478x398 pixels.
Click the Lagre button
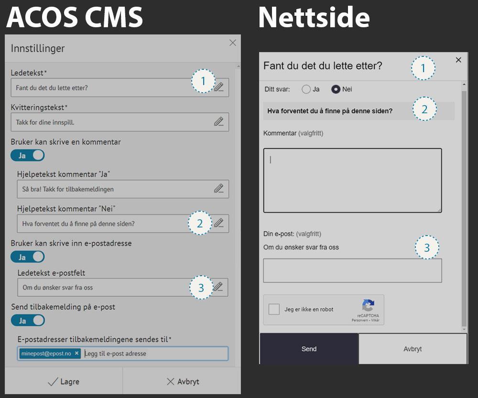(64, 381)
